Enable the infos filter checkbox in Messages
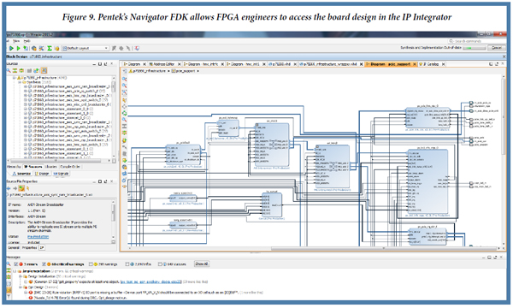The width and height of the screenshot is (513, 308). (x=127, y=264)
